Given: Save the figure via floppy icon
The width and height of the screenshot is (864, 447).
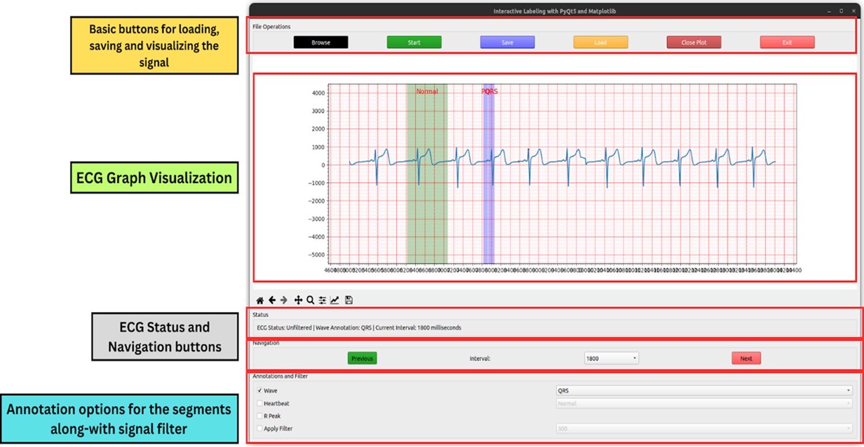Looking at the screenshot, I should pyautogui.click(x=349, y=301).
